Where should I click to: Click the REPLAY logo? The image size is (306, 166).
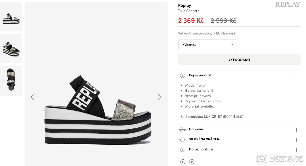(x=288, y=4)
